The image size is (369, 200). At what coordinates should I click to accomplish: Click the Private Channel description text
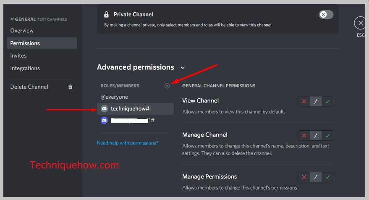point(188,25)
